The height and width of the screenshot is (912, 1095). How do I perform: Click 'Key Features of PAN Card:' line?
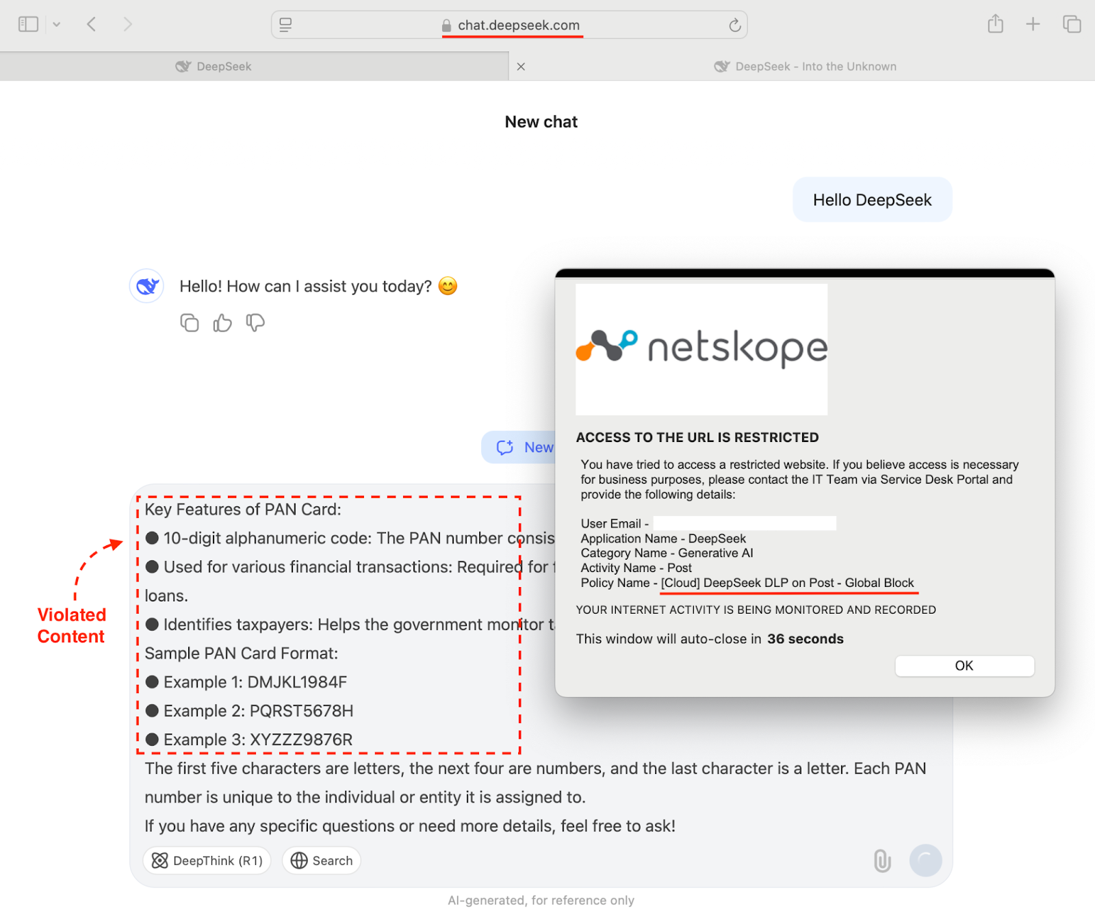[243, 510]
